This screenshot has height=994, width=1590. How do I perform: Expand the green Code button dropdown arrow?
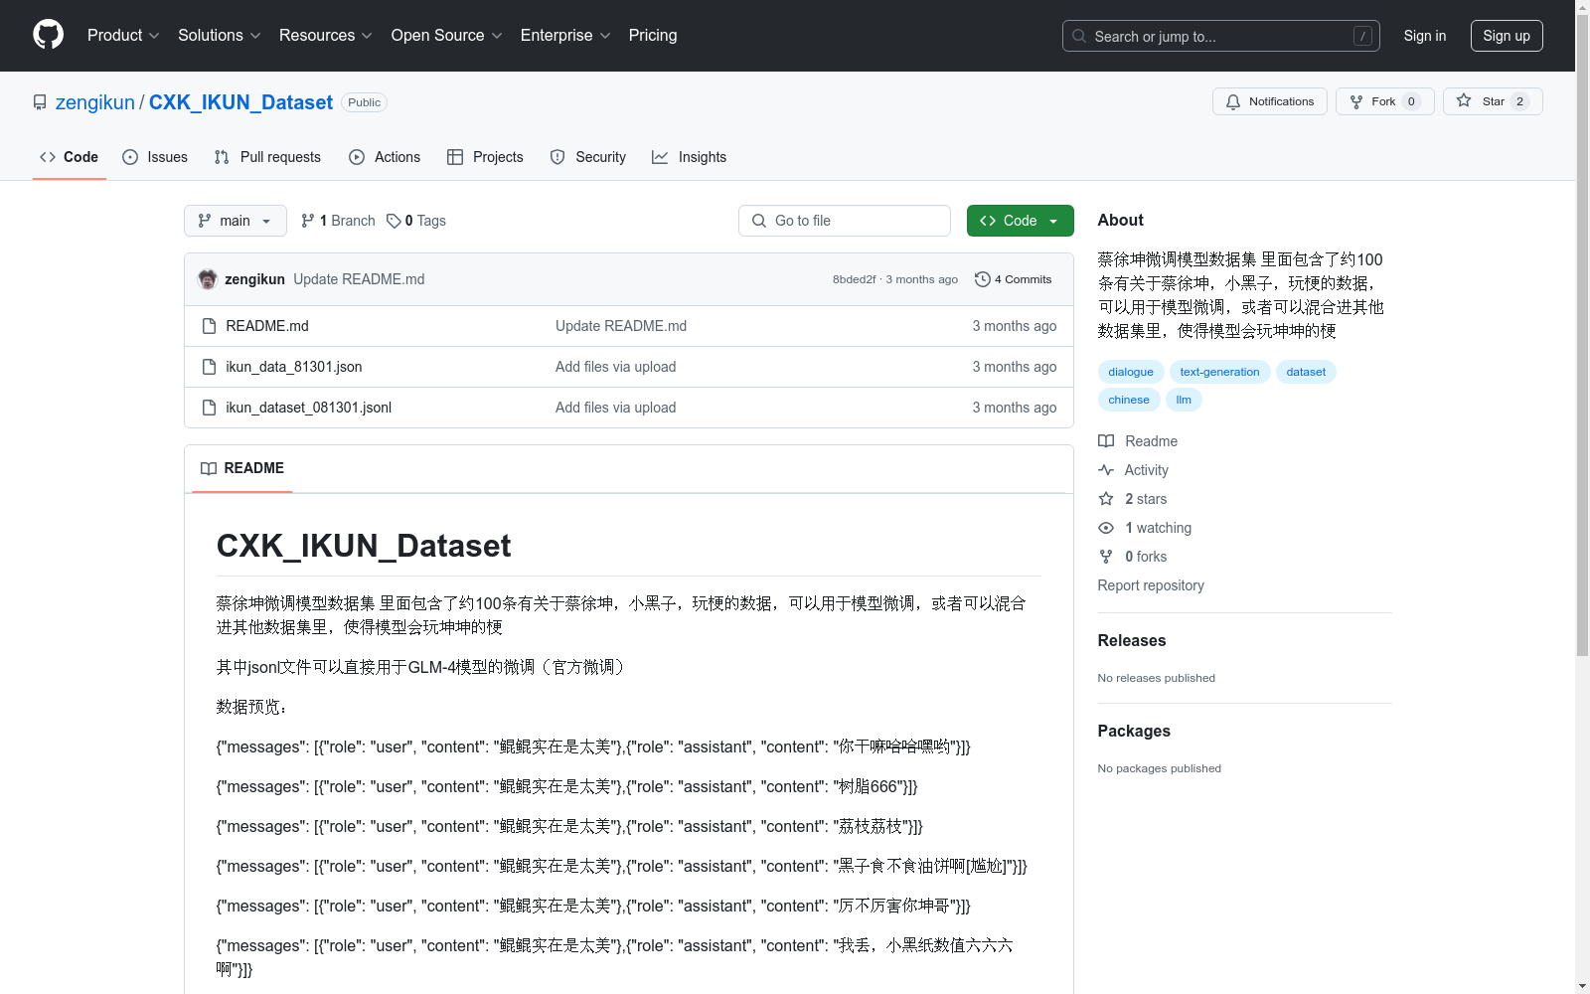pos(1053,221)
